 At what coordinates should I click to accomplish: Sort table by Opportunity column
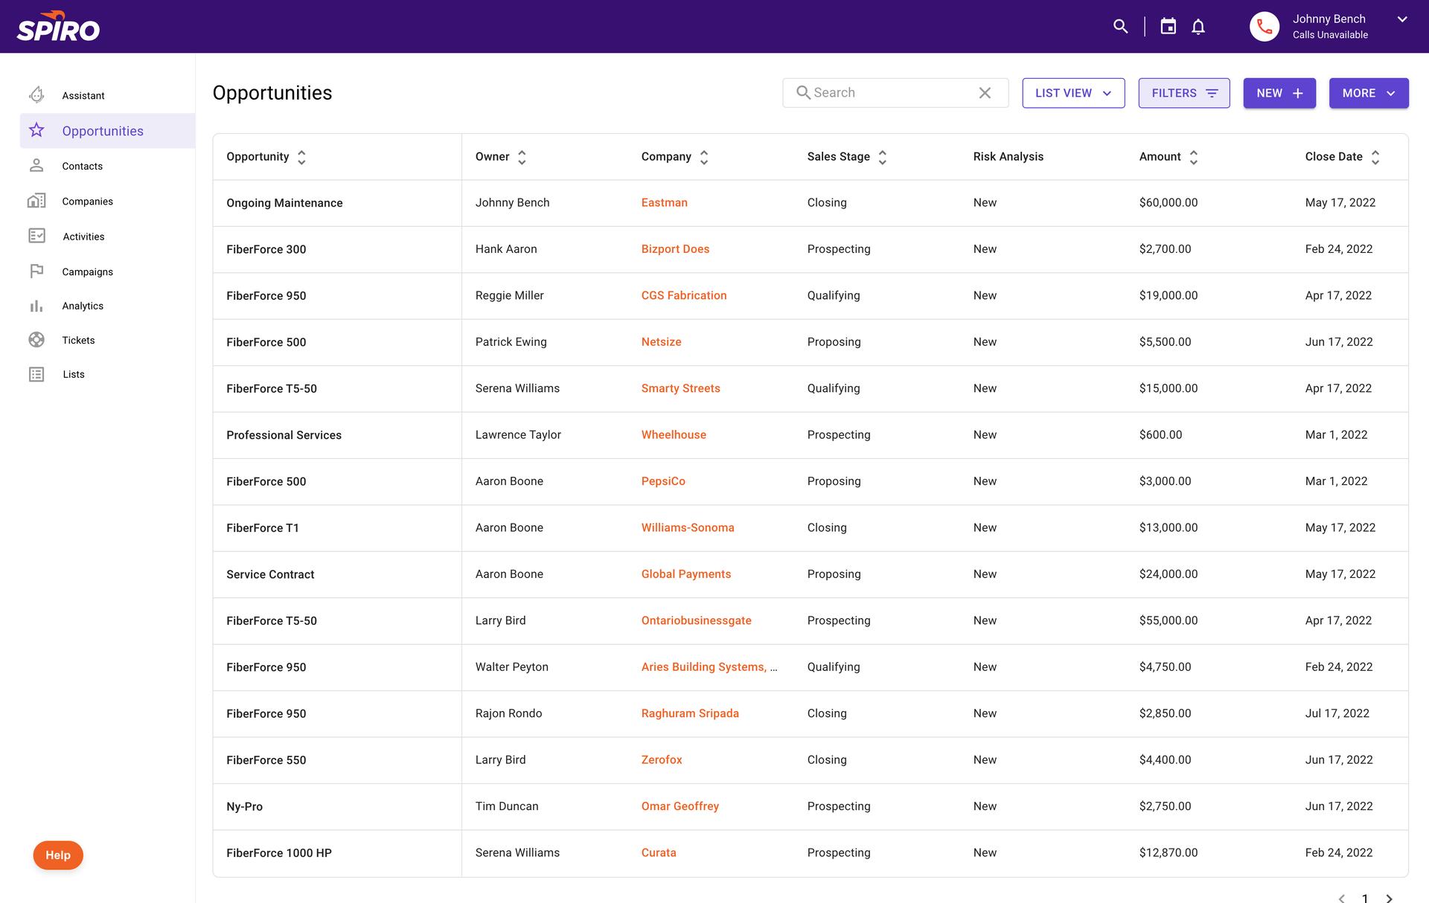point(301,157)
